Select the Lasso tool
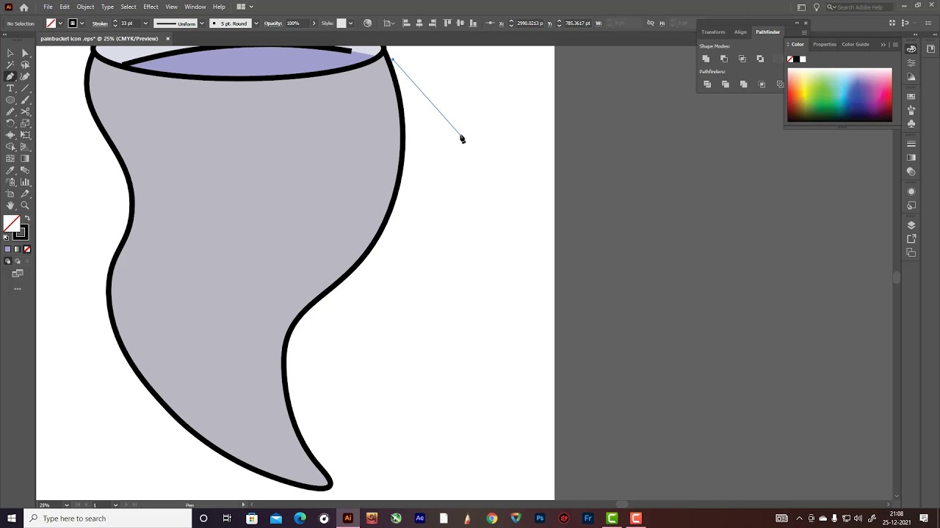 tap(25, 65)
